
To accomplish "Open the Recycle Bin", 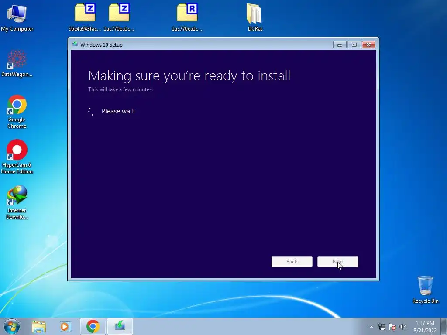I will [425, 290].
